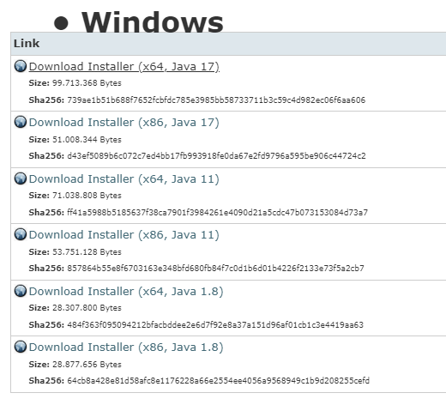Open Download Installer (x64, Java 11) link
This screenshot has width=446, height=399.
(124, 179)
